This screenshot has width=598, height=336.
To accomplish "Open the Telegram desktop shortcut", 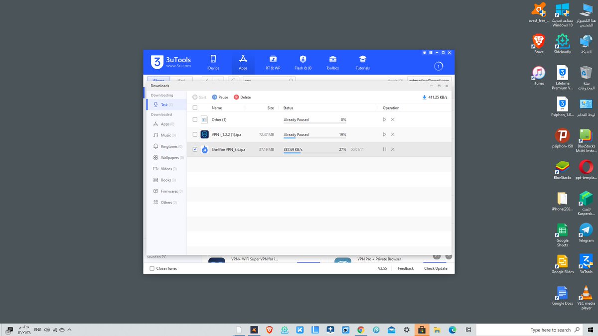I will 586,232.
